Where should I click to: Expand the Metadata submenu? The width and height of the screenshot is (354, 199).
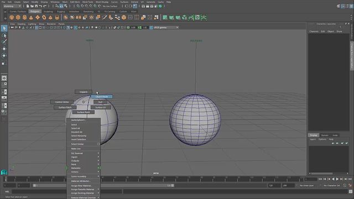coord(84,168)
